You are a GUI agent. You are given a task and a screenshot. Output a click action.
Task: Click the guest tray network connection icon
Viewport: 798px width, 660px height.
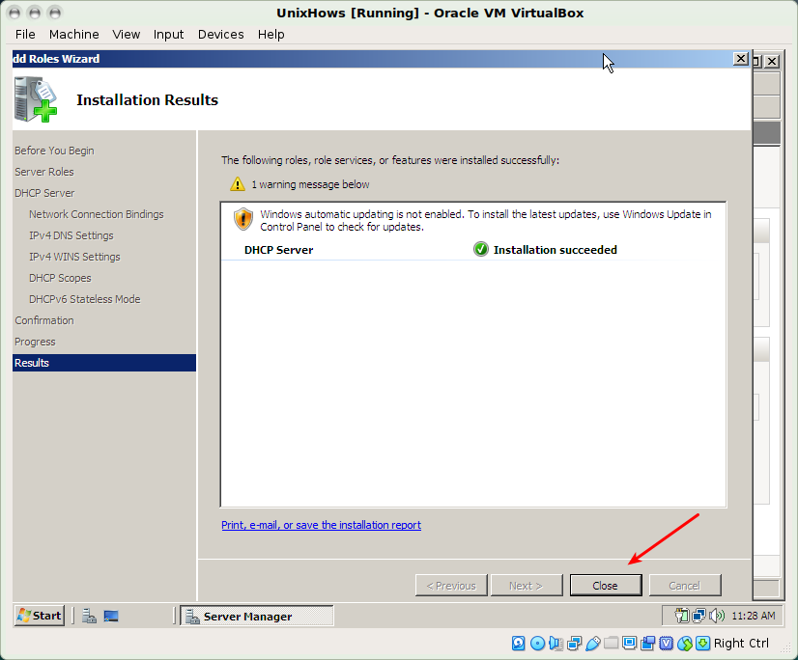click(699, 616)
